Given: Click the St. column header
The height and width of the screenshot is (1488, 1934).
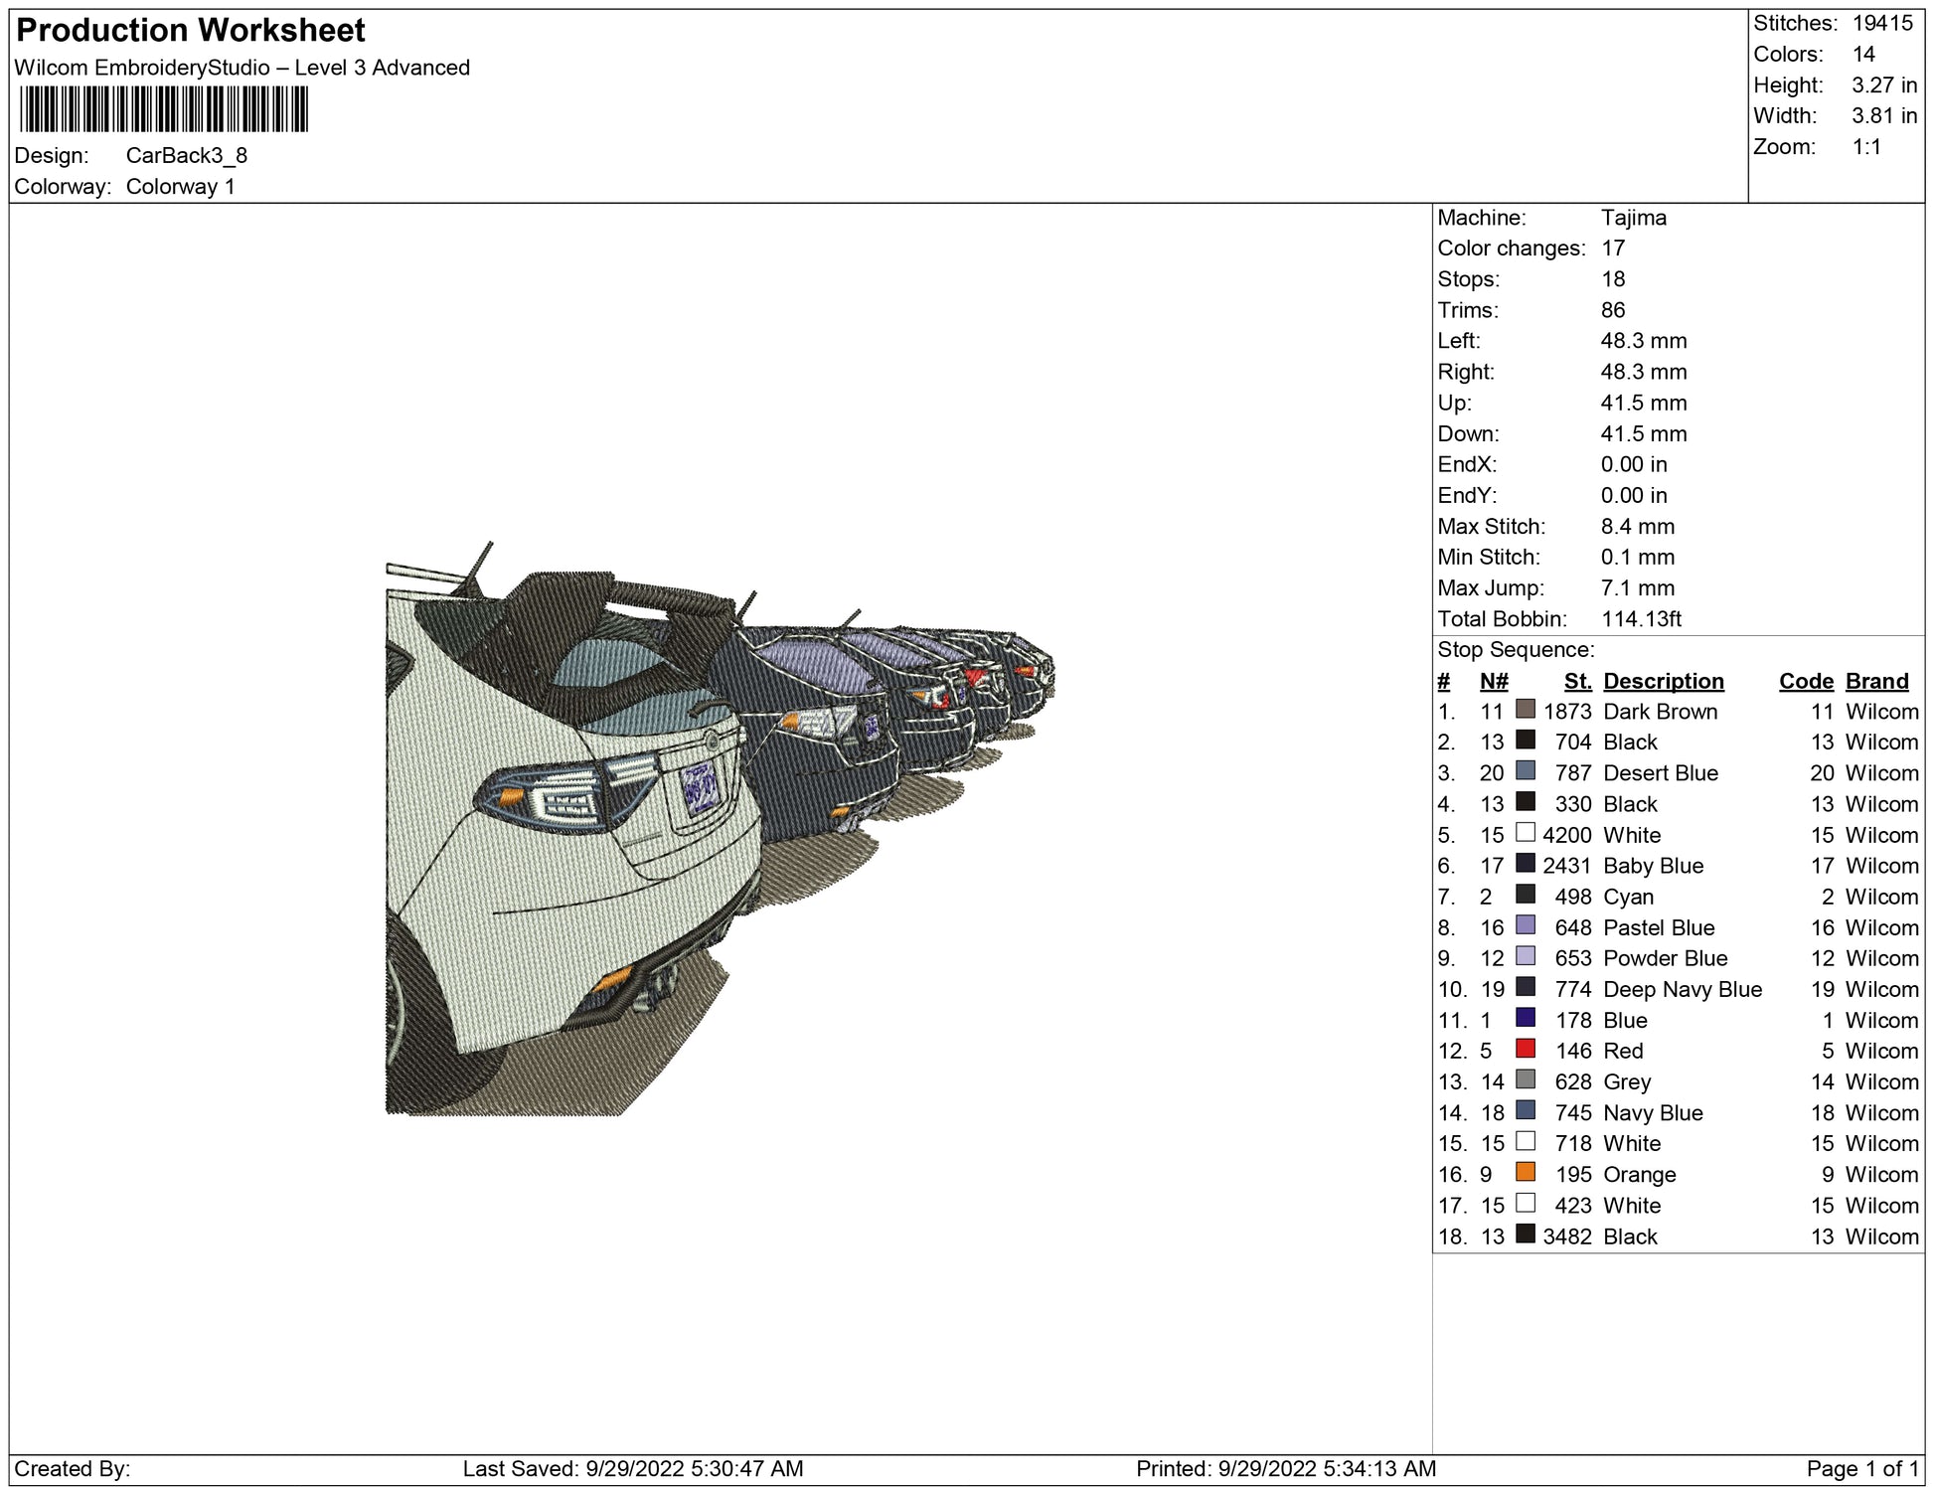Looking at the screenshot, I should [1577, 681].
